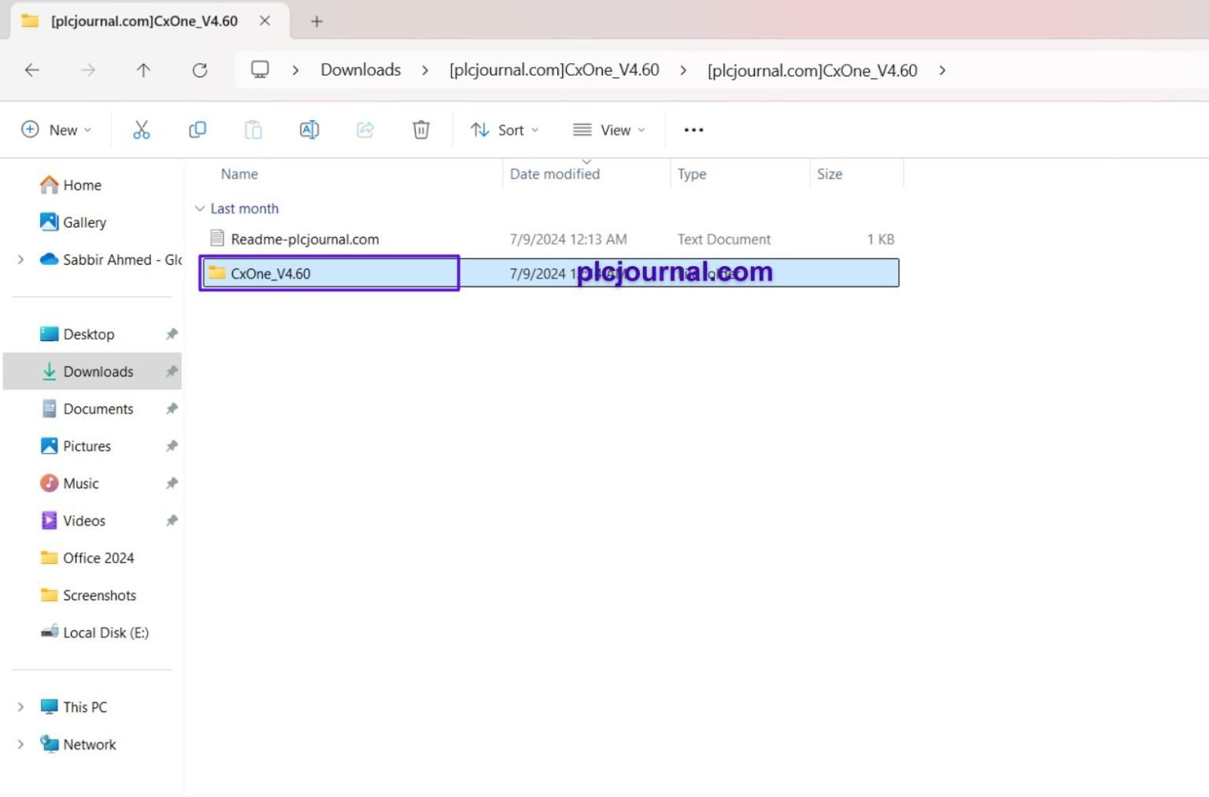Navigate up one folder level
Screen dimensions: 1209x797
click(143, 70)
